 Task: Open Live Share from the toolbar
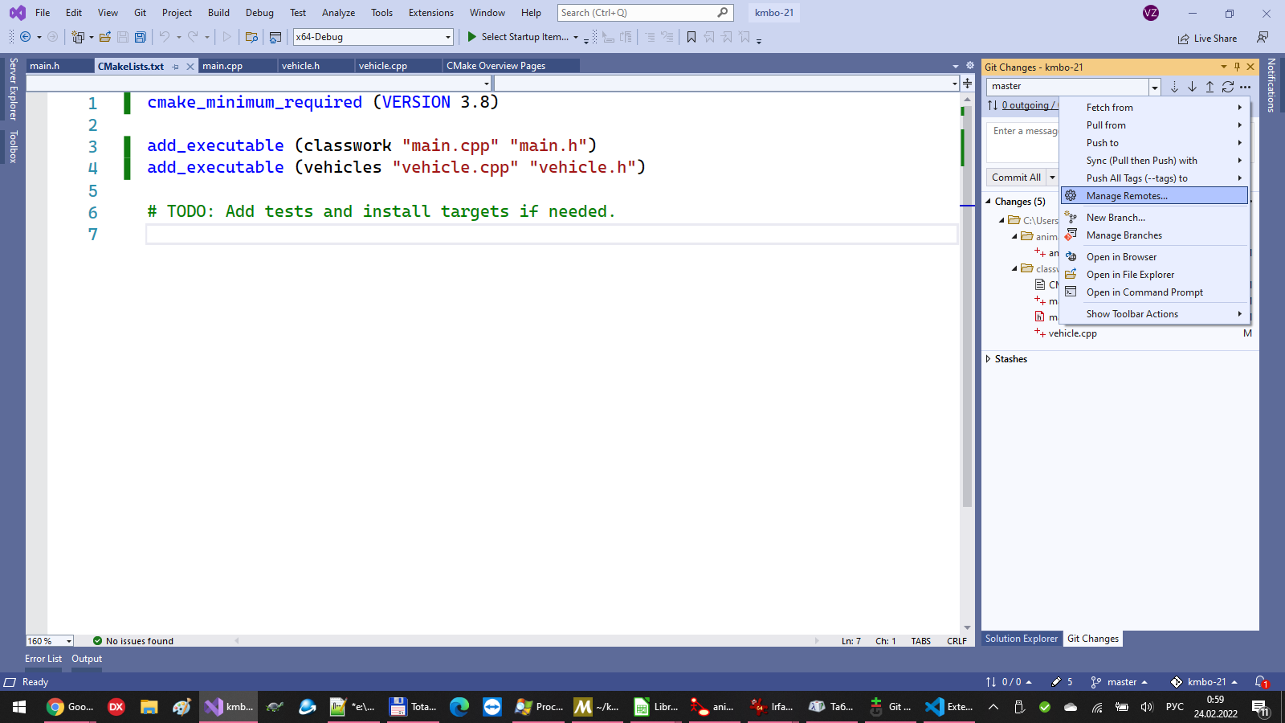click(x=1207, y=38)
